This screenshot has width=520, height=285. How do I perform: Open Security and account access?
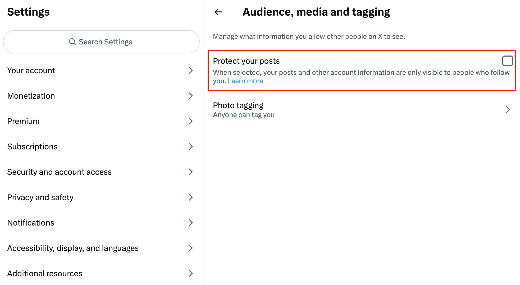[60, 172]
